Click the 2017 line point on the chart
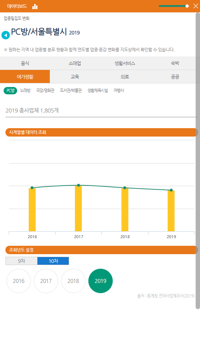Screen dimensions: 200x343 pos(79,185)
